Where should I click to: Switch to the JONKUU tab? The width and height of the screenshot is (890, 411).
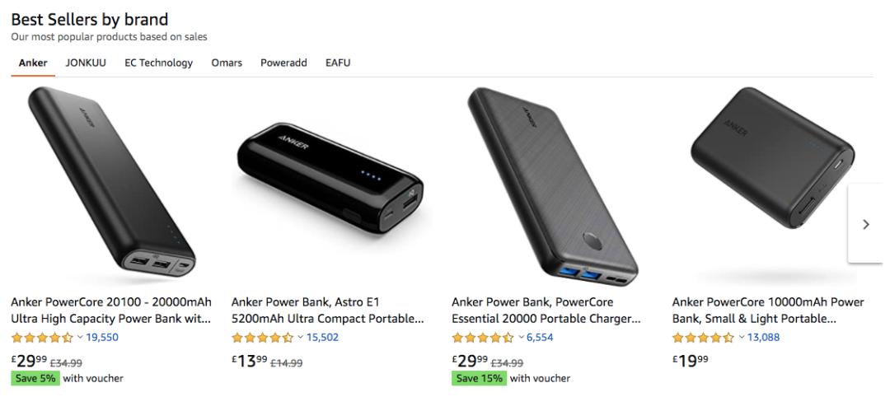tap(86, 63)
